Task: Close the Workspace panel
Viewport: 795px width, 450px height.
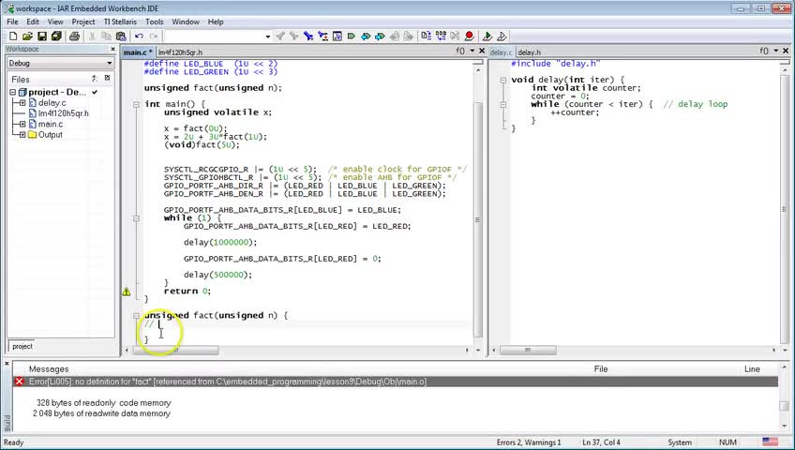Action: coord(112,49)
